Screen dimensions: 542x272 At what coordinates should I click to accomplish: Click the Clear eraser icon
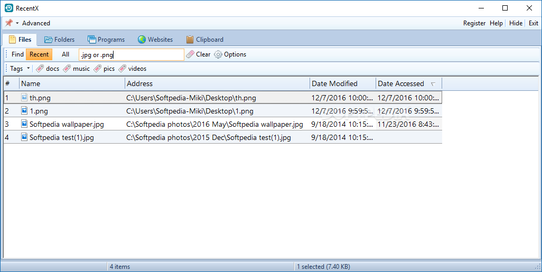[190, 54]
